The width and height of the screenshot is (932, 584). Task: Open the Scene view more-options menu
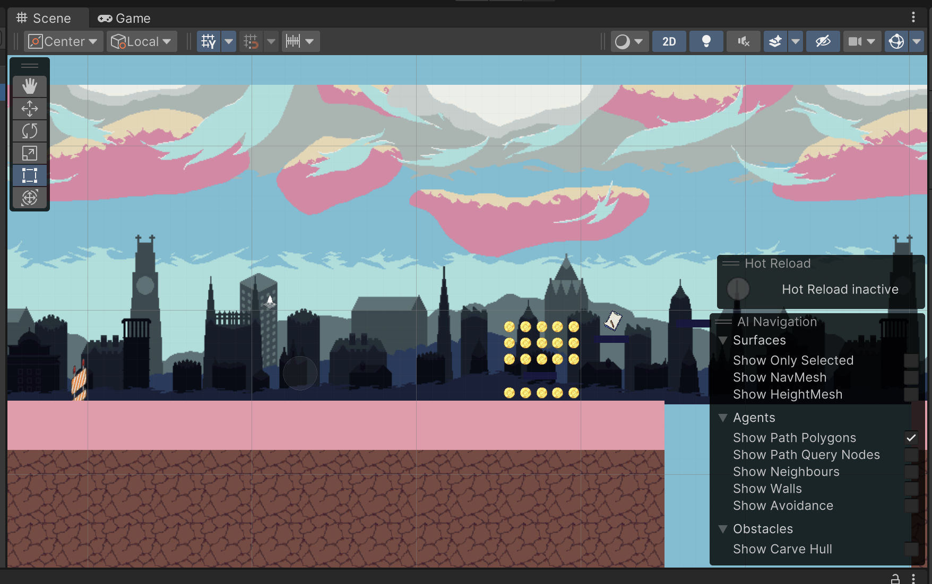point(913,17)
